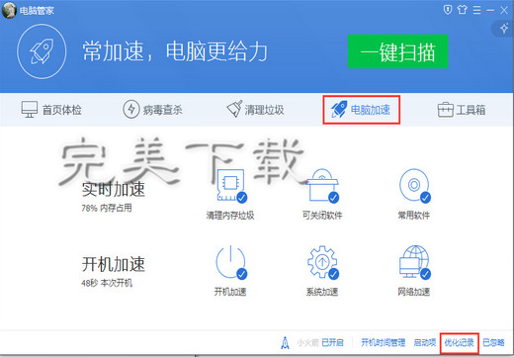Screen dimensions: 514x357
Task: Click the 一键扫描 green scan button
Action: [397, 51]
